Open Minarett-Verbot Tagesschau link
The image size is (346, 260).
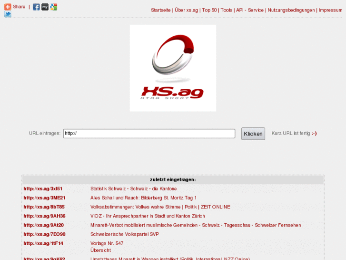pos(196,225)
